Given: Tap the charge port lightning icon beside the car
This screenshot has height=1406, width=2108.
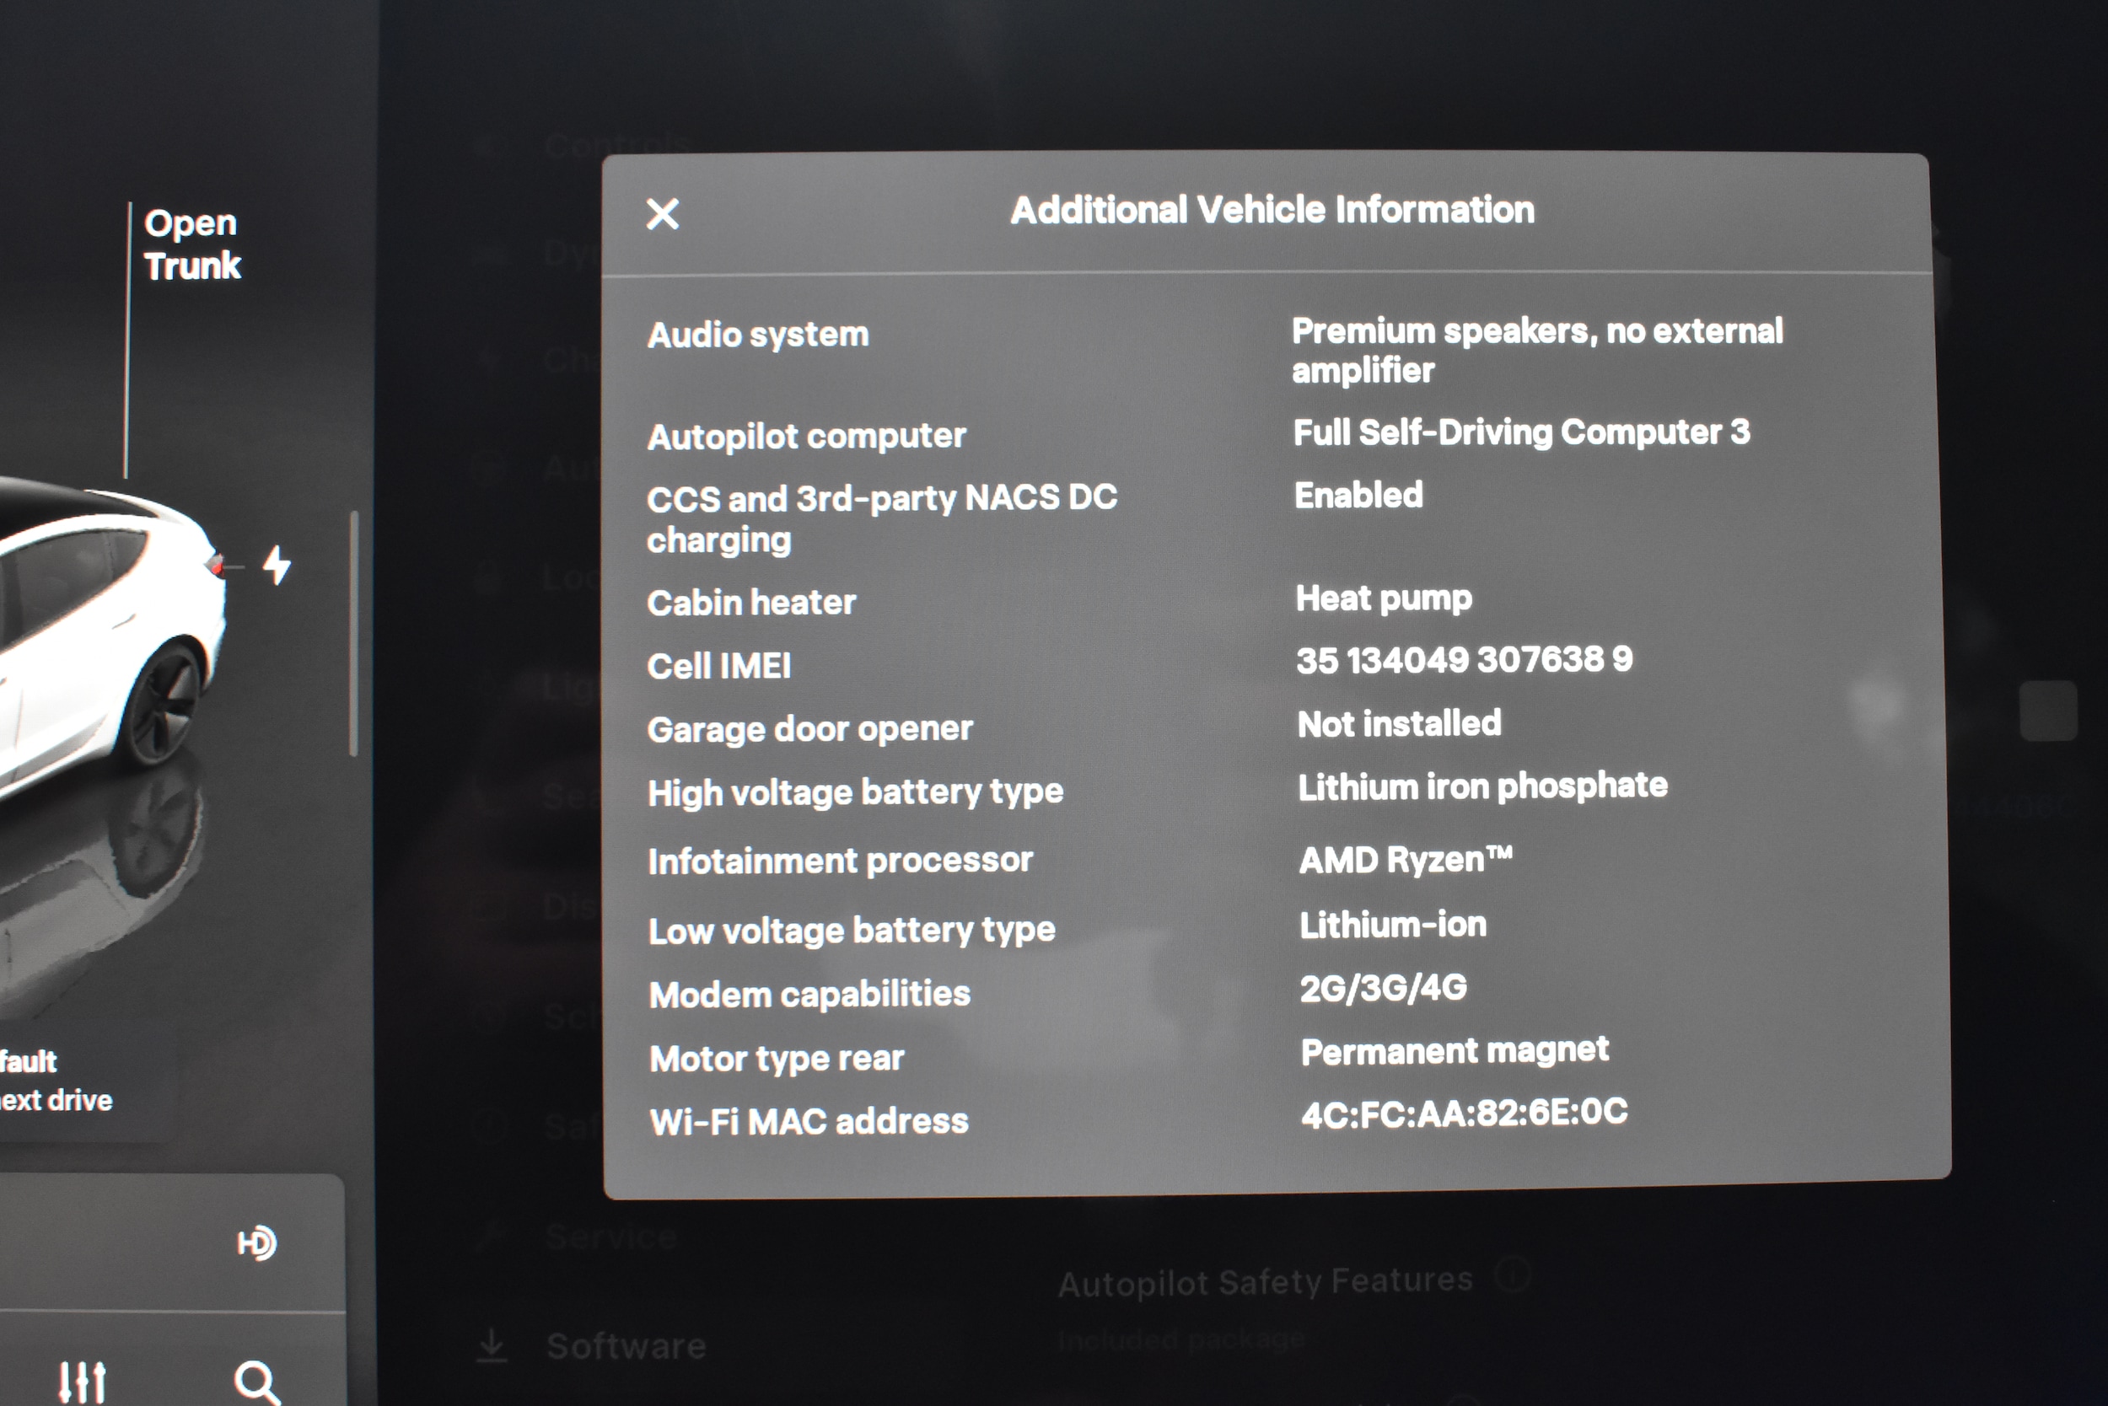Looking at the screenshot, I should (x=278, y=563).
